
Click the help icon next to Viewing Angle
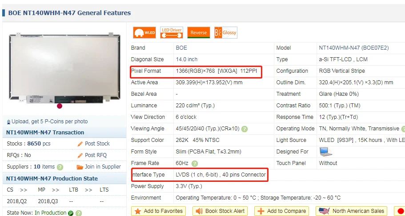pyautogui.click(x=245, y=129)
